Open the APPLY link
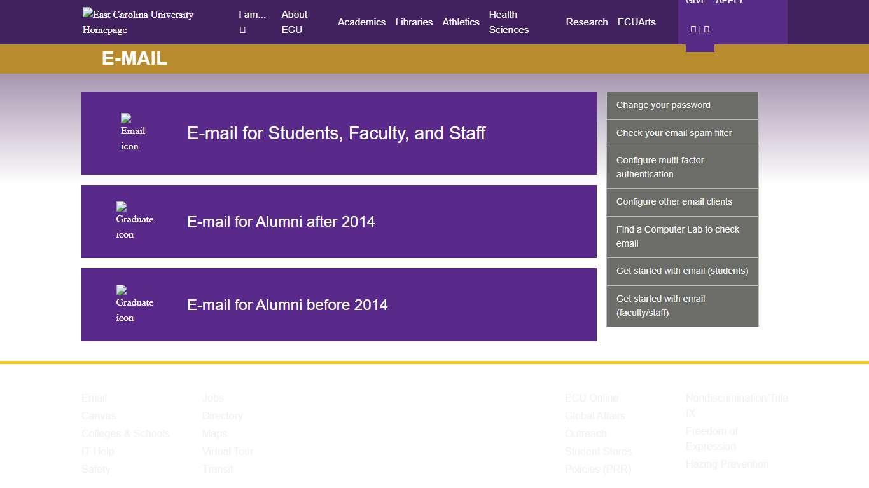Screen dimensions: 869x488 (x=729, y=3)
